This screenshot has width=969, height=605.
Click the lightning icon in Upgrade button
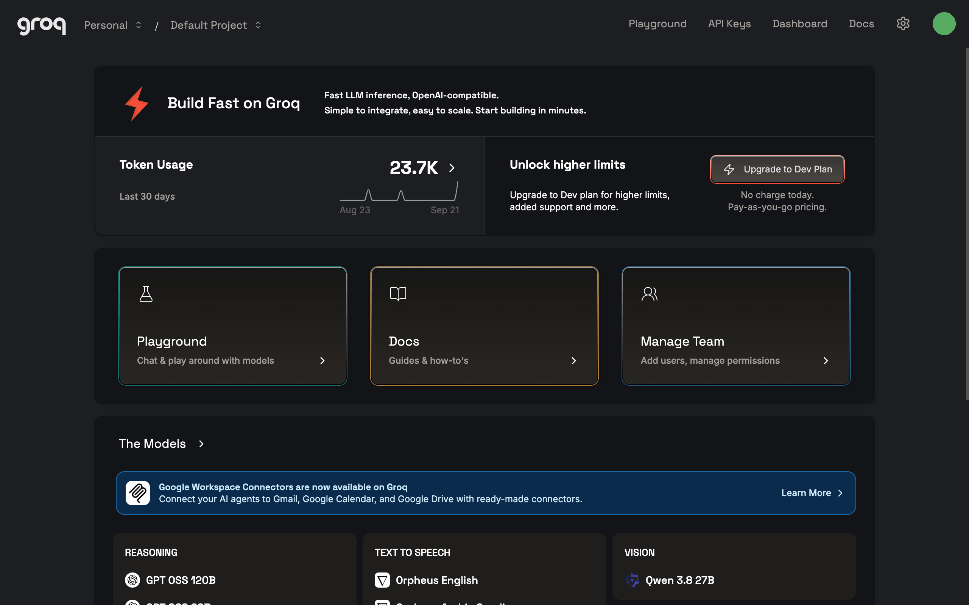point(729,169)
